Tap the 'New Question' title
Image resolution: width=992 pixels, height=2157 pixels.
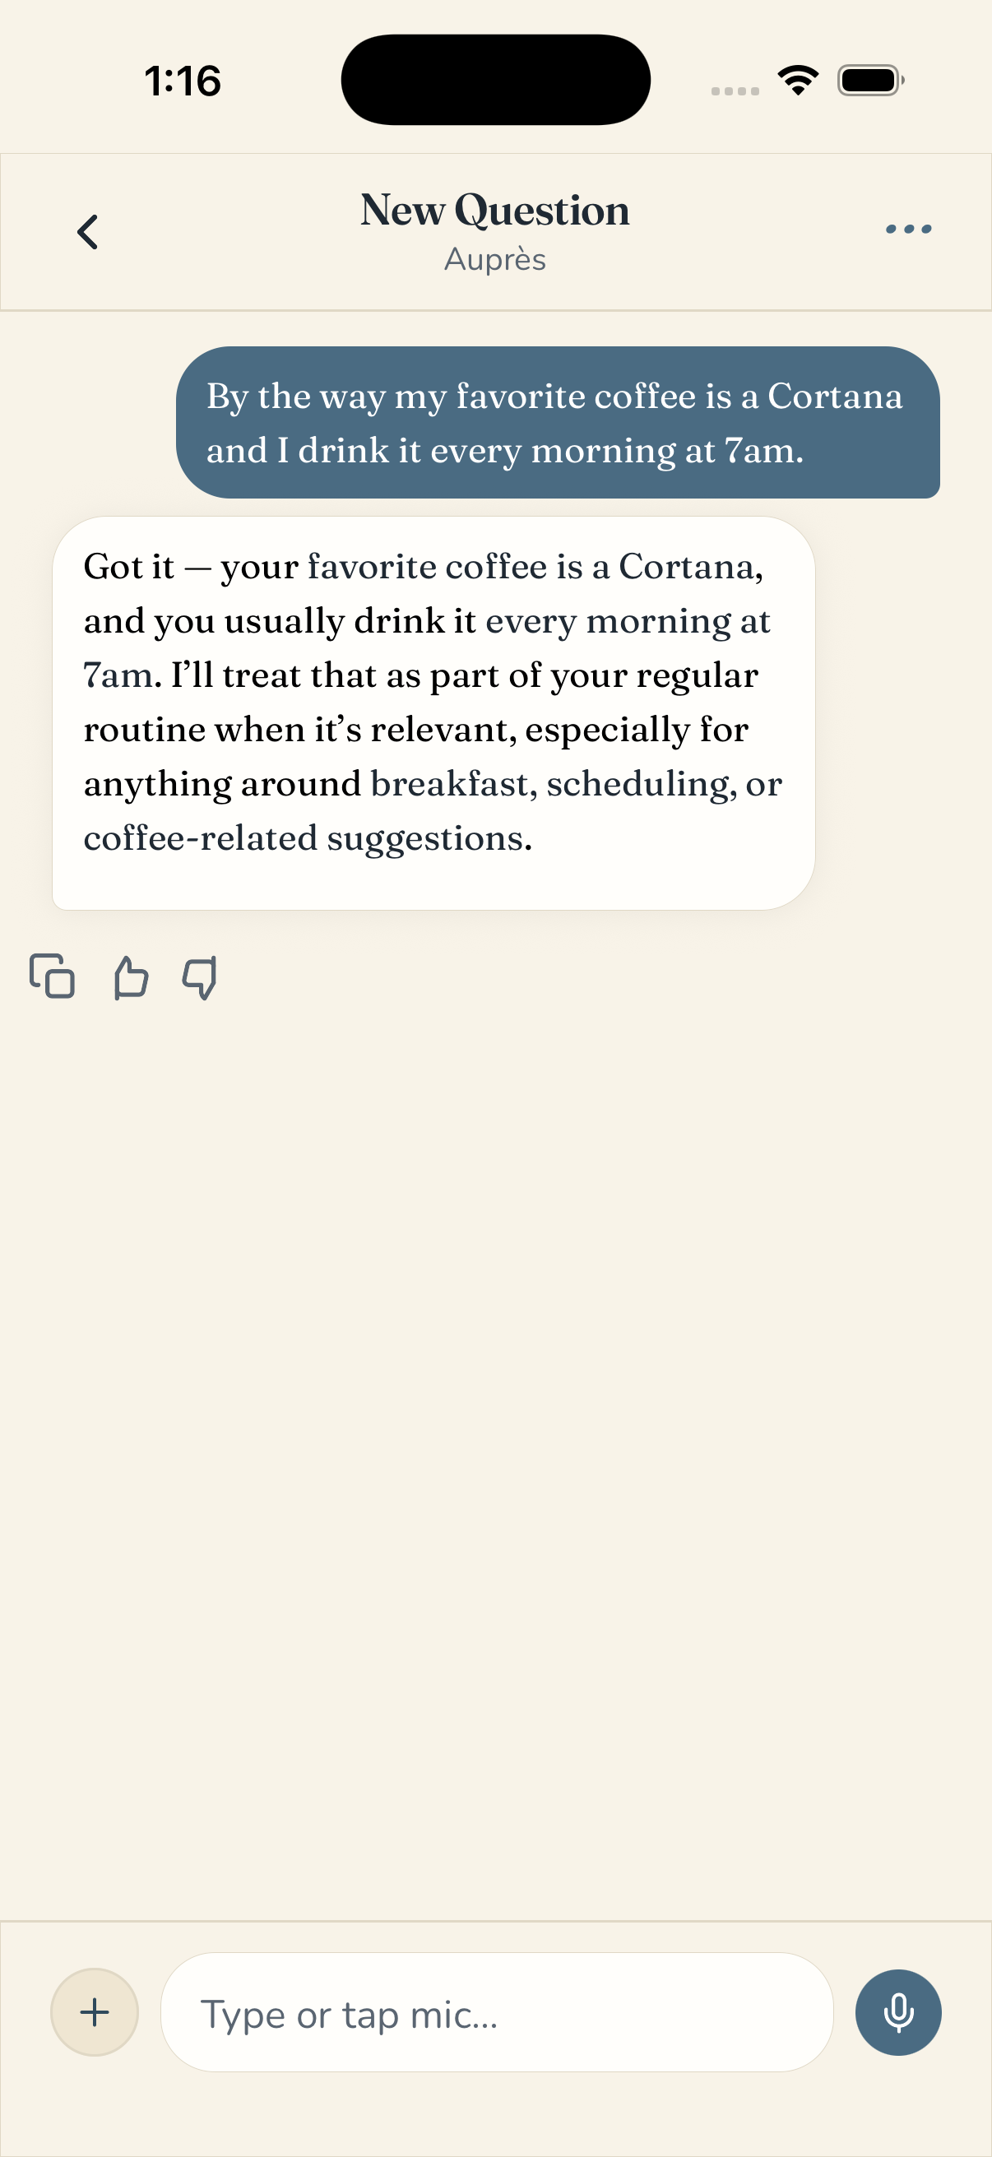pyautogui.click(x=494, y=209)
